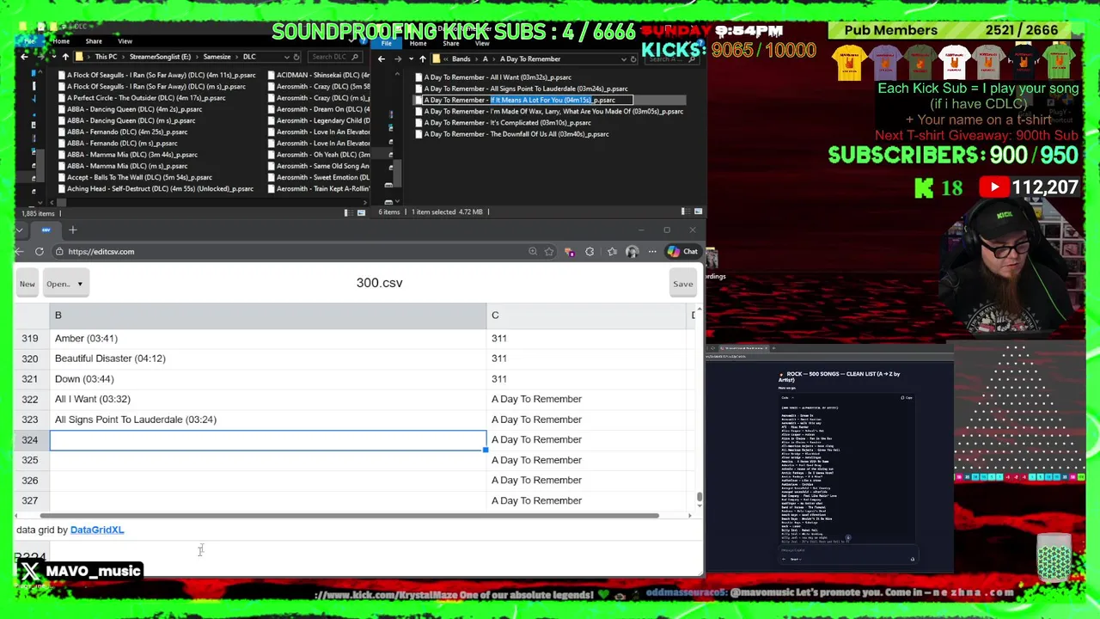The image size is (1100, 619).
Task: Switch DLC explorer to details view
Action: (x=347, y=212)
